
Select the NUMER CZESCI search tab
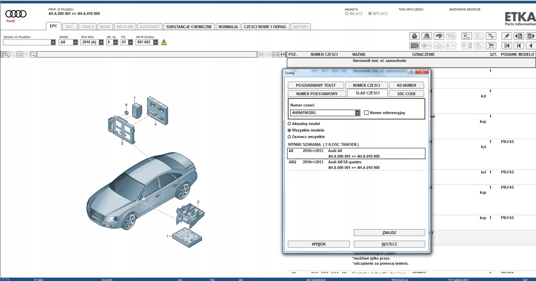tap(366, 85)
